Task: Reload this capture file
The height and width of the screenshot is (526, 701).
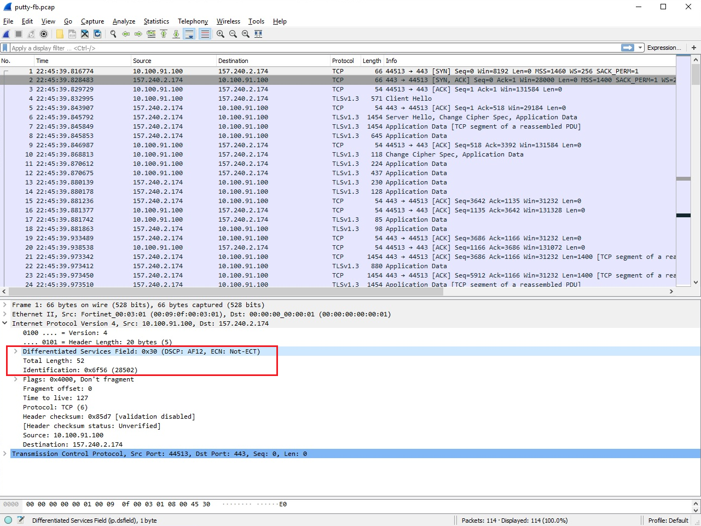Action: [98, 34]
